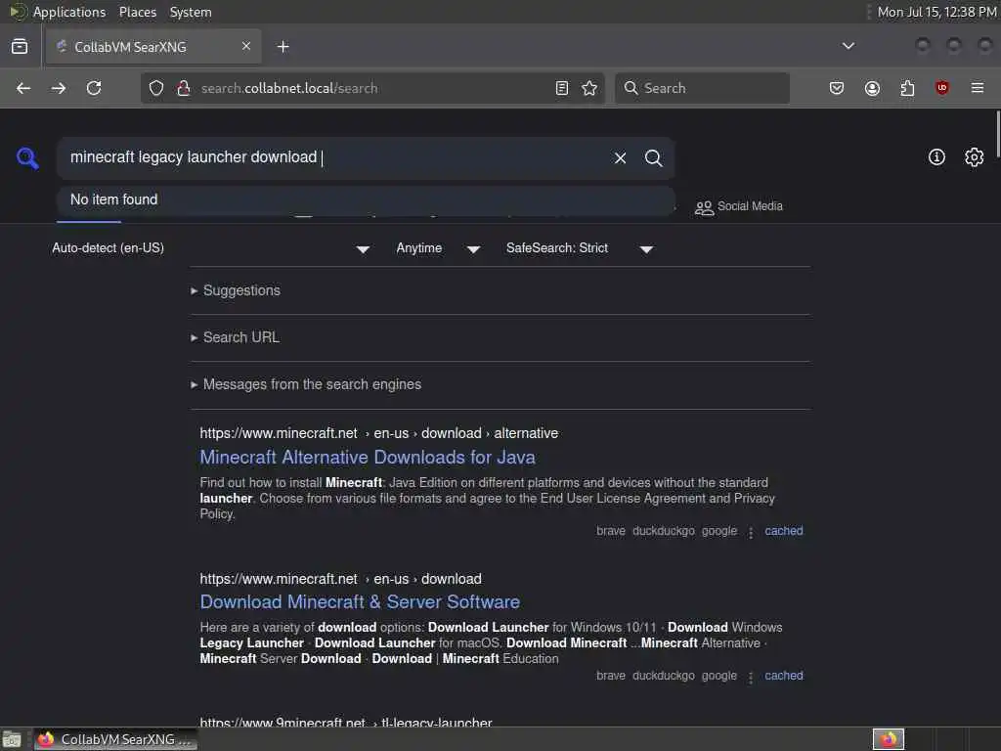Screen dimensions: 1001x751
Task: Click the SearXNG magnifier logo
Action: [28, 157]
